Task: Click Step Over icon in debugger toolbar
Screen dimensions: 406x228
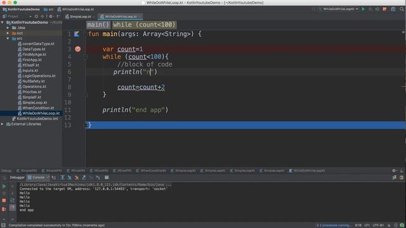Action: click(62, 177)
